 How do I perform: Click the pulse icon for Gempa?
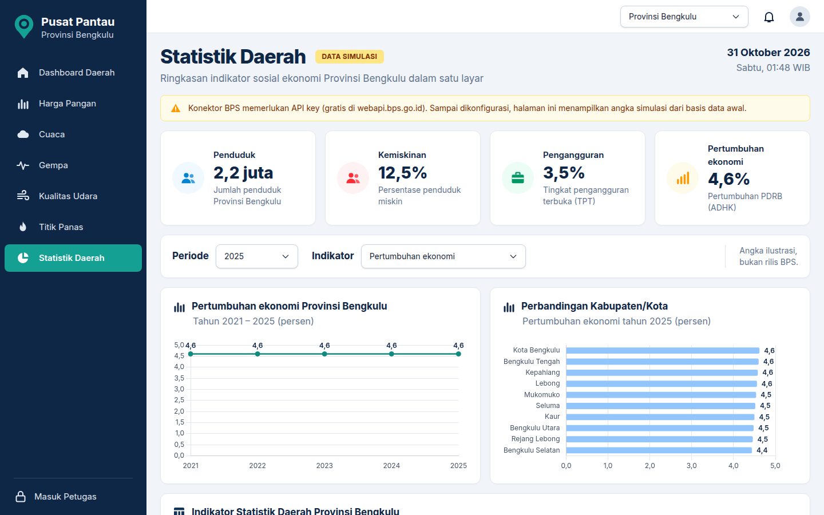click(x=23, y=165)
